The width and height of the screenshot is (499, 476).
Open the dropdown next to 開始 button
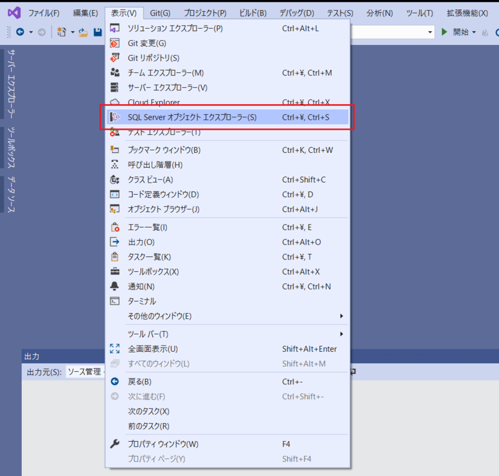click(474, 32)
